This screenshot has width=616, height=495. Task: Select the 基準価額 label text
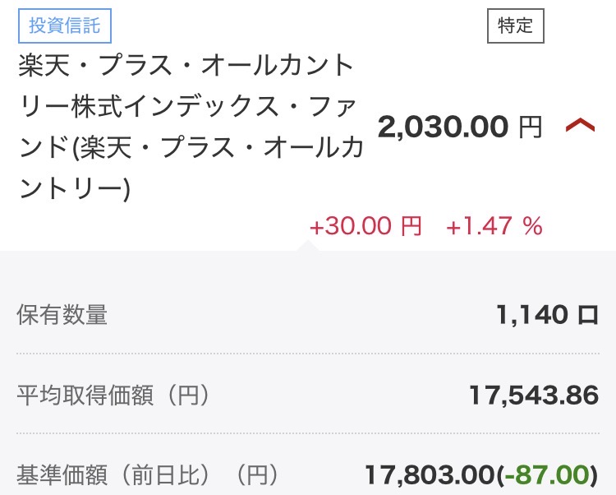tap(62, 475)
